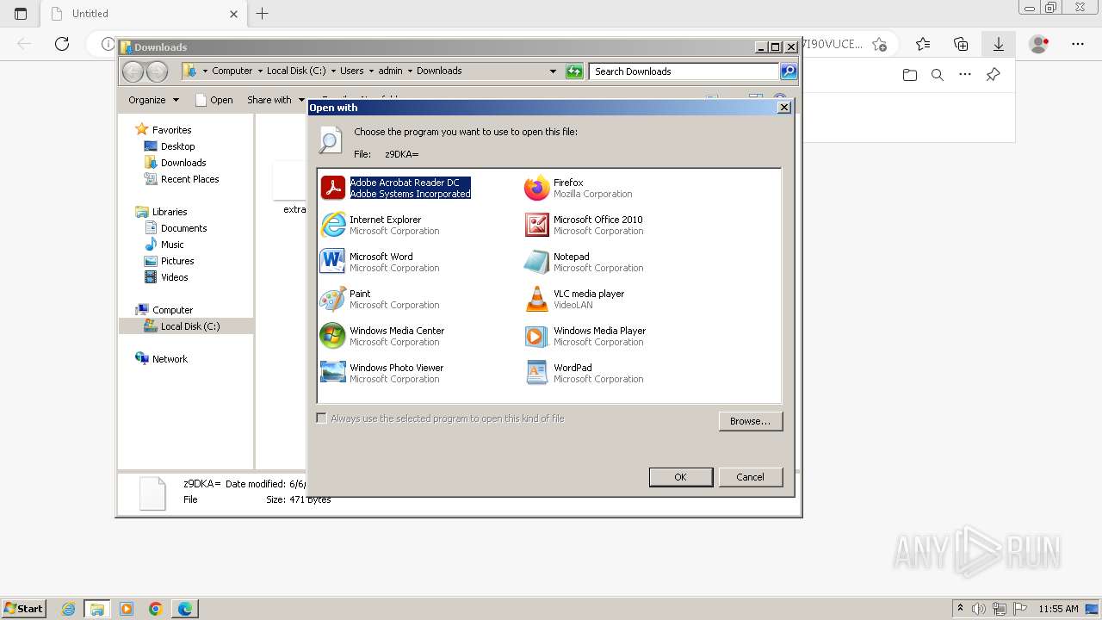Expand address bar history dropdown arrow
The image size is (1102, 620).
(x=553, y=71)
